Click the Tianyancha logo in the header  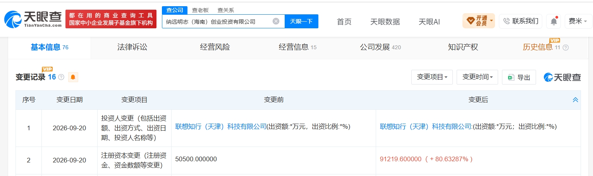point(33,19)
